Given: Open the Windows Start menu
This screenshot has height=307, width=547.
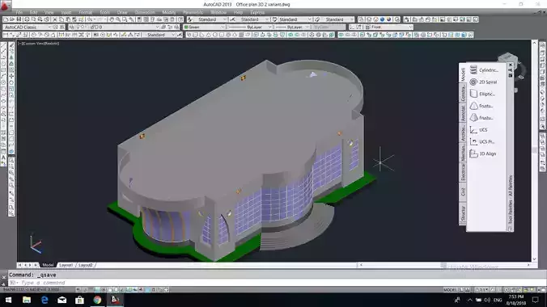Looking at the screenshot, I should 8,300.
